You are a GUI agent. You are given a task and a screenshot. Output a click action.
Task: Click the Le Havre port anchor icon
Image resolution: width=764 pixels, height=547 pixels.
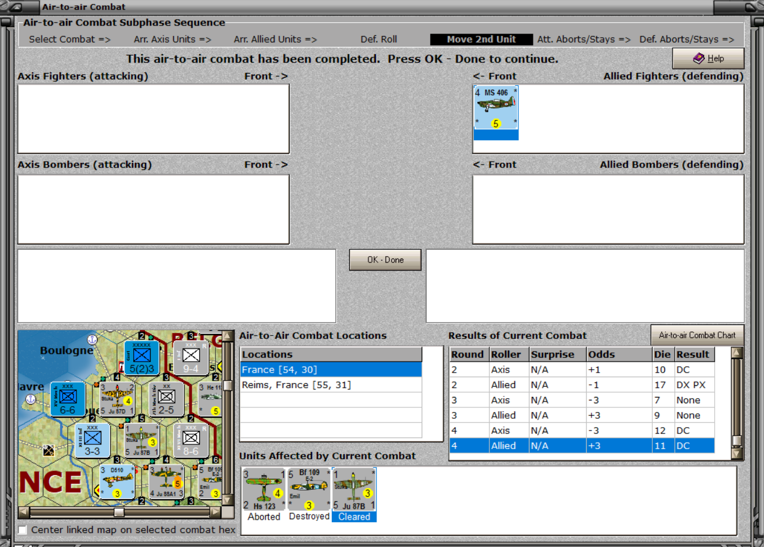click(31, 399)
